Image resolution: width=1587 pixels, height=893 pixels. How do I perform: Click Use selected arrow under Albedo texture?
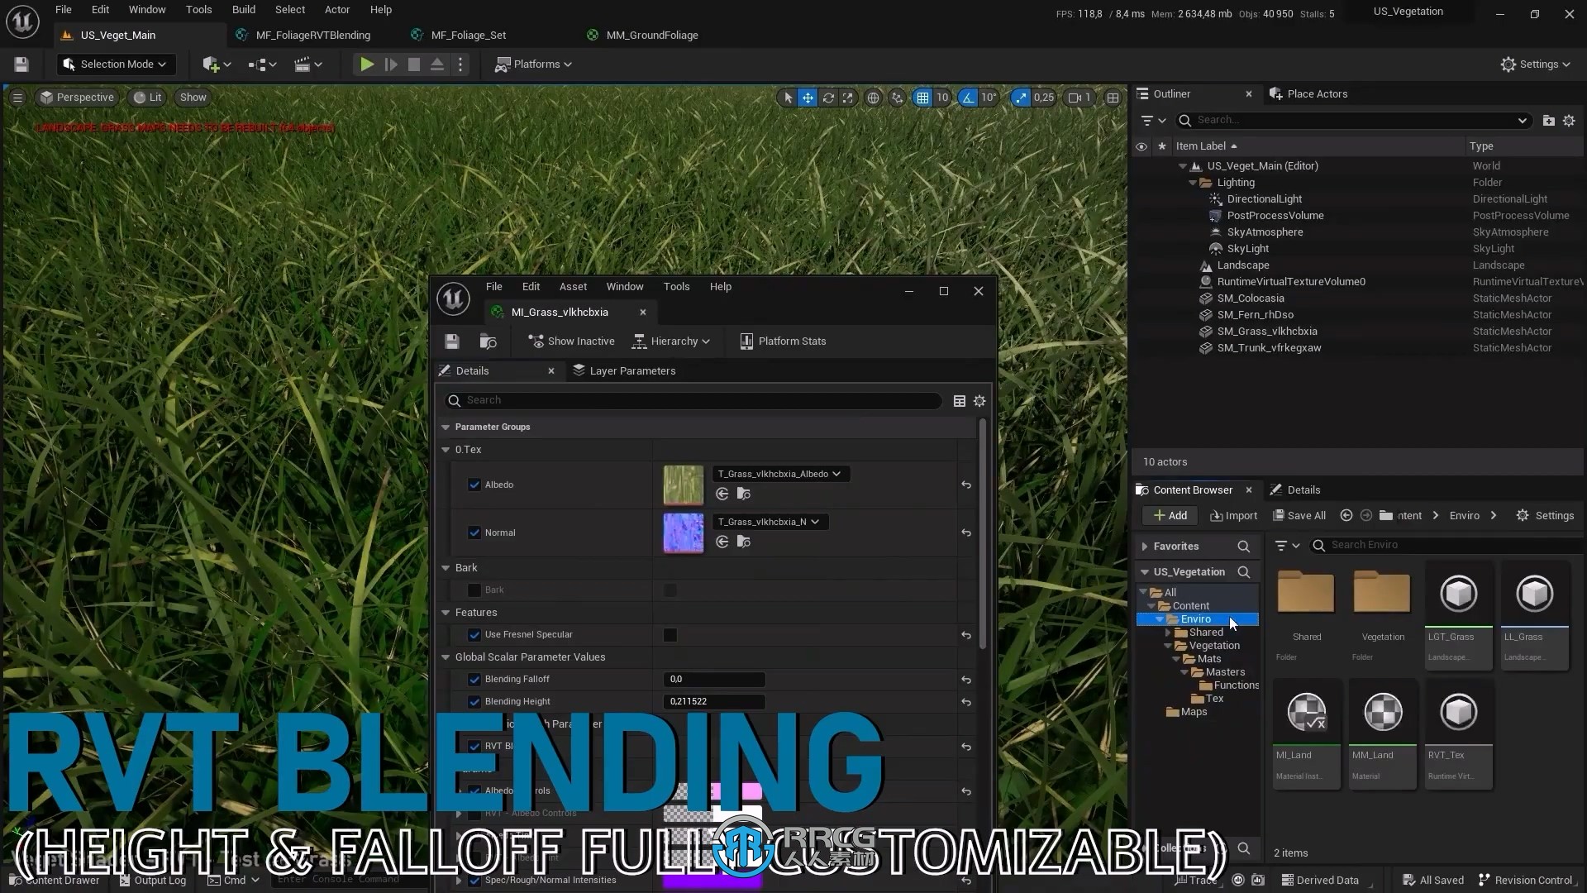(x=722, y=494)
